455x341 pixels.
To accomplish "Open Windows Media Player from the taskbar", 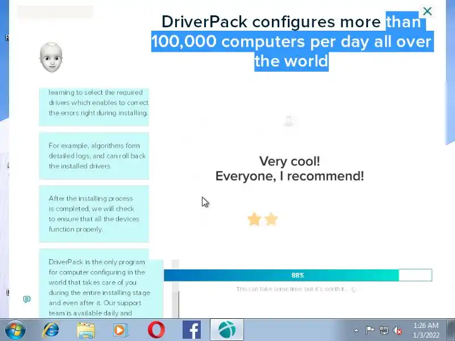I will point(121,330).
